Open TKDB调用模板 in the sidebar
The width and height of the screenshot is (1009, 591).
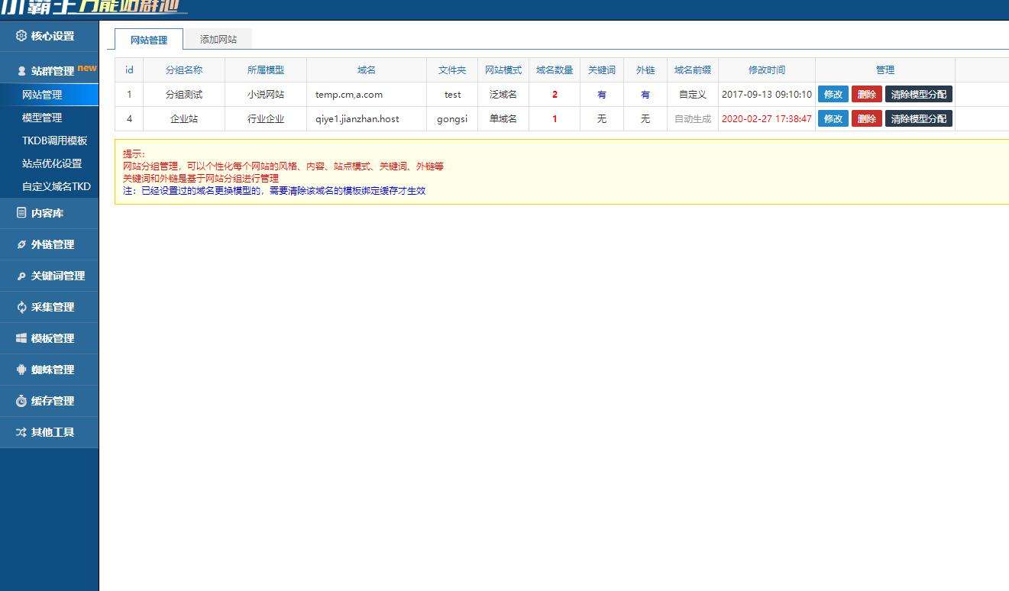(x=49, y=140)
